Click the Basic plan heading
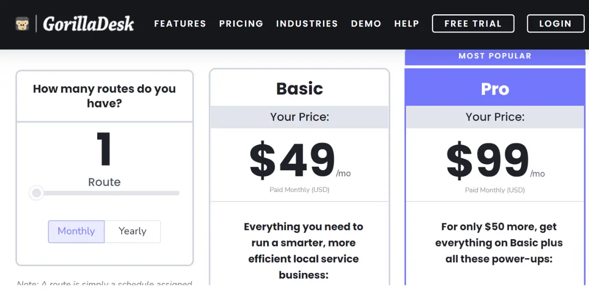Viewport: 589px width, 294px height. click(299, 89)
